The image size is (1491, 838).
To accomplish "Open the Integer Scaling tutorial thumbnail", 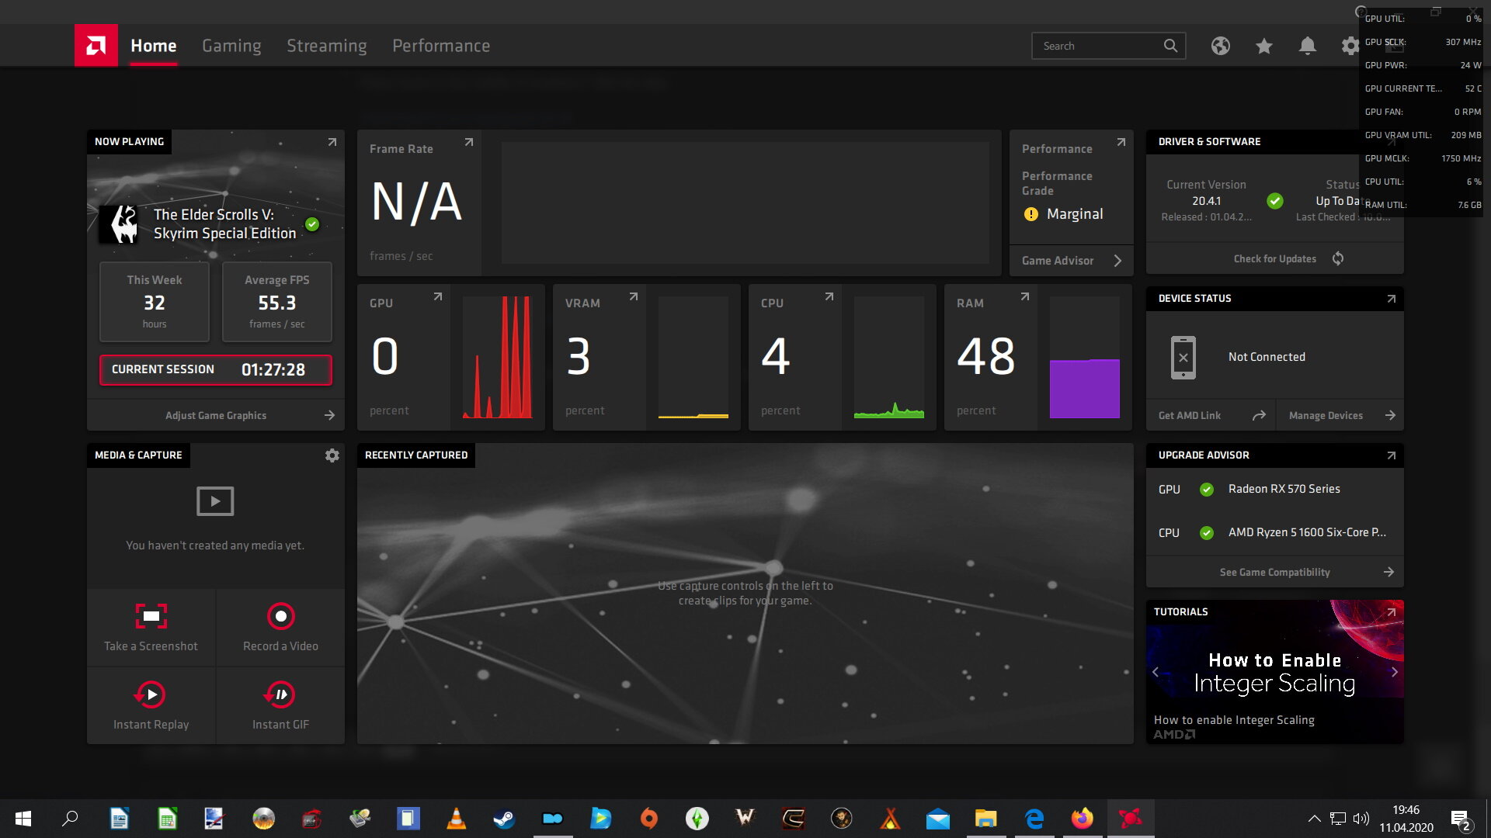I will pos(1275,672).
